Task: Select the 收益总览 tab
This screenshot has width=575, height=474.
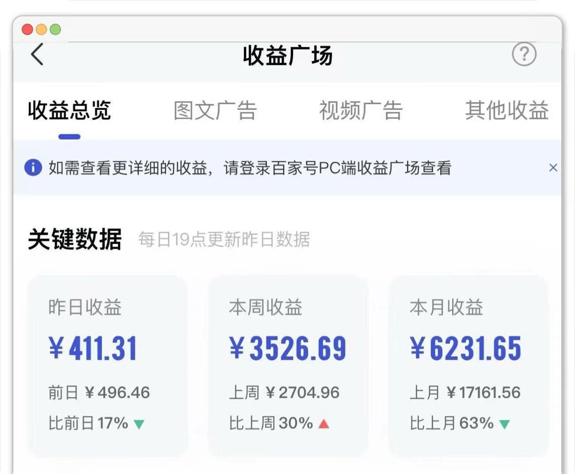Action: [x=69, y=111]
